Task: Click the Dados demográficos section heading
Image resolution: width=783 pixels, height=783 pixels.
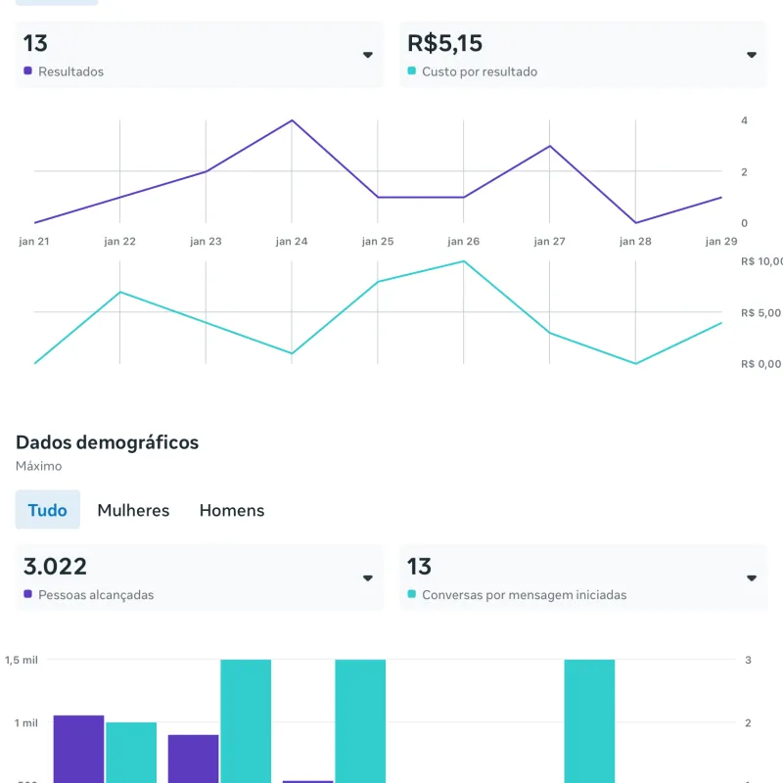Action: [107, 442]
